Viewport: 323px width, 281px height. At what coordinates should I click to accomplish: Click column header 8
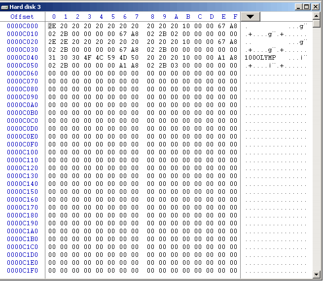[x=152, y=17]
